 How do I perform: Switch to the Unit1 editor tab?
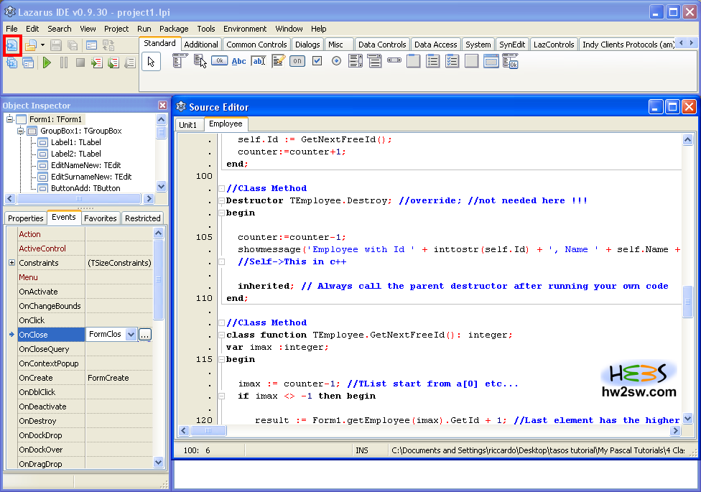click(x=187, y=125)
